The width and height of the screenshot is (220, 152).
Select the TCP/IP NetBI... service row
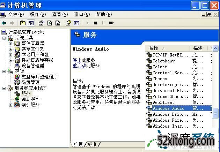point(179,55)
